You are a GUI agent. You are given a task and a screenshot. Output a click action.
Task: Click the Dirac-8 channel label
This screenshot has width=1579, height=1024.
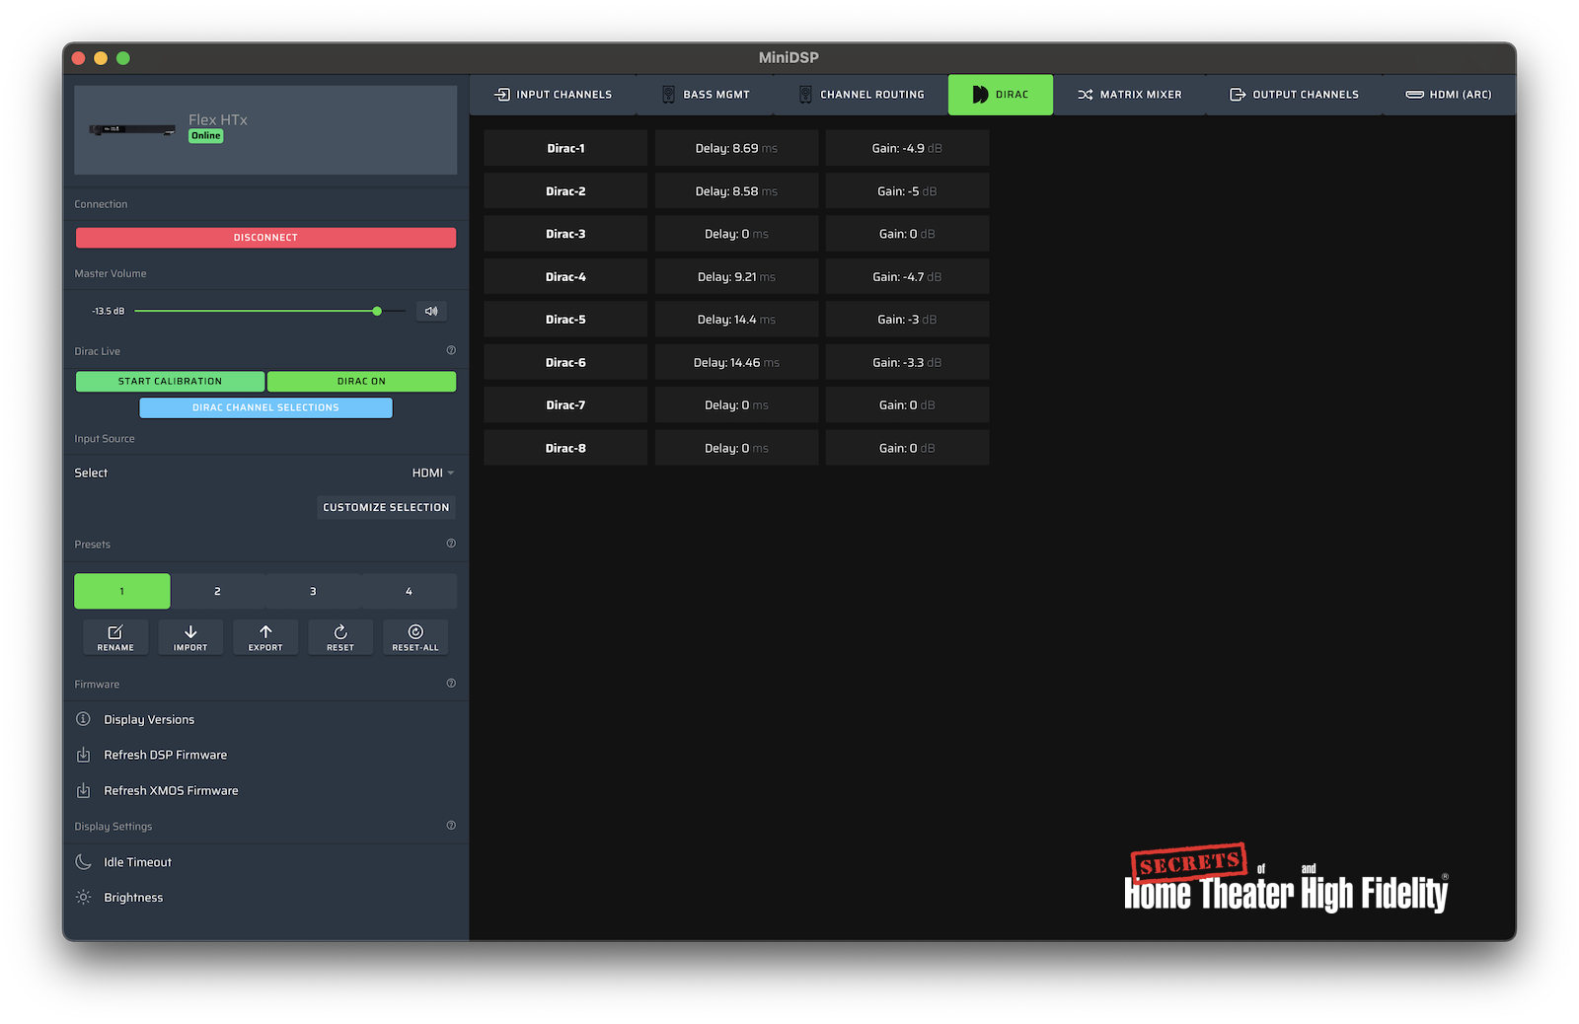pyautogui.click(x=565, y=448)
